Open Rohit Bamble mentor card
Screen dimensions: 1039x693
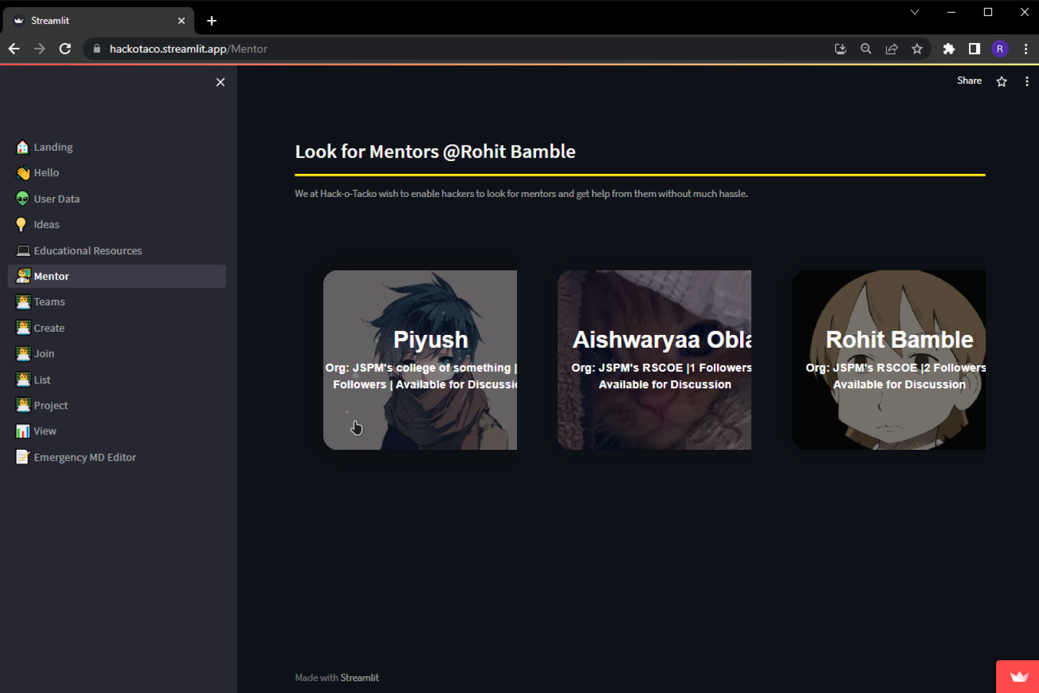click(889, 360)
